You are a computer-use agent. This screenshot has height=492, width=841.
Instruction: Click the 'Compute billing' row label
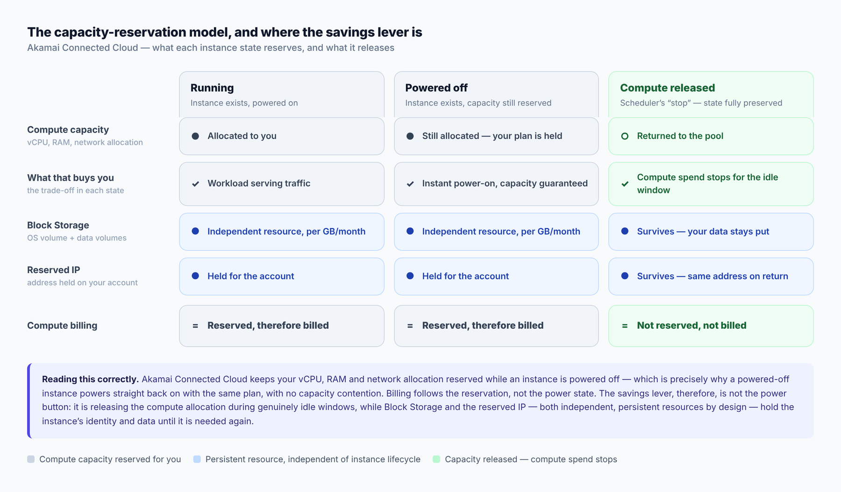click(x=62, y=326)
